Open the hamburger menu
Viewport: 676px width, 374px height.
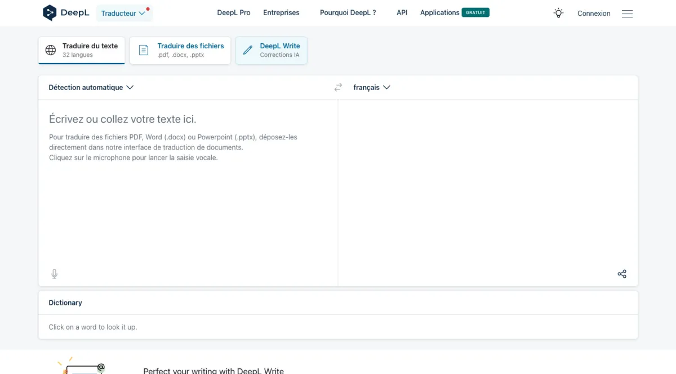pyautogui.click(x=627, y=13)
